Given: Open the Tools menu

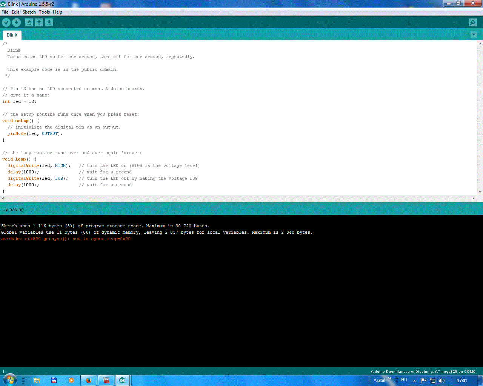Looking at the screenshot, I should point(44,12).
